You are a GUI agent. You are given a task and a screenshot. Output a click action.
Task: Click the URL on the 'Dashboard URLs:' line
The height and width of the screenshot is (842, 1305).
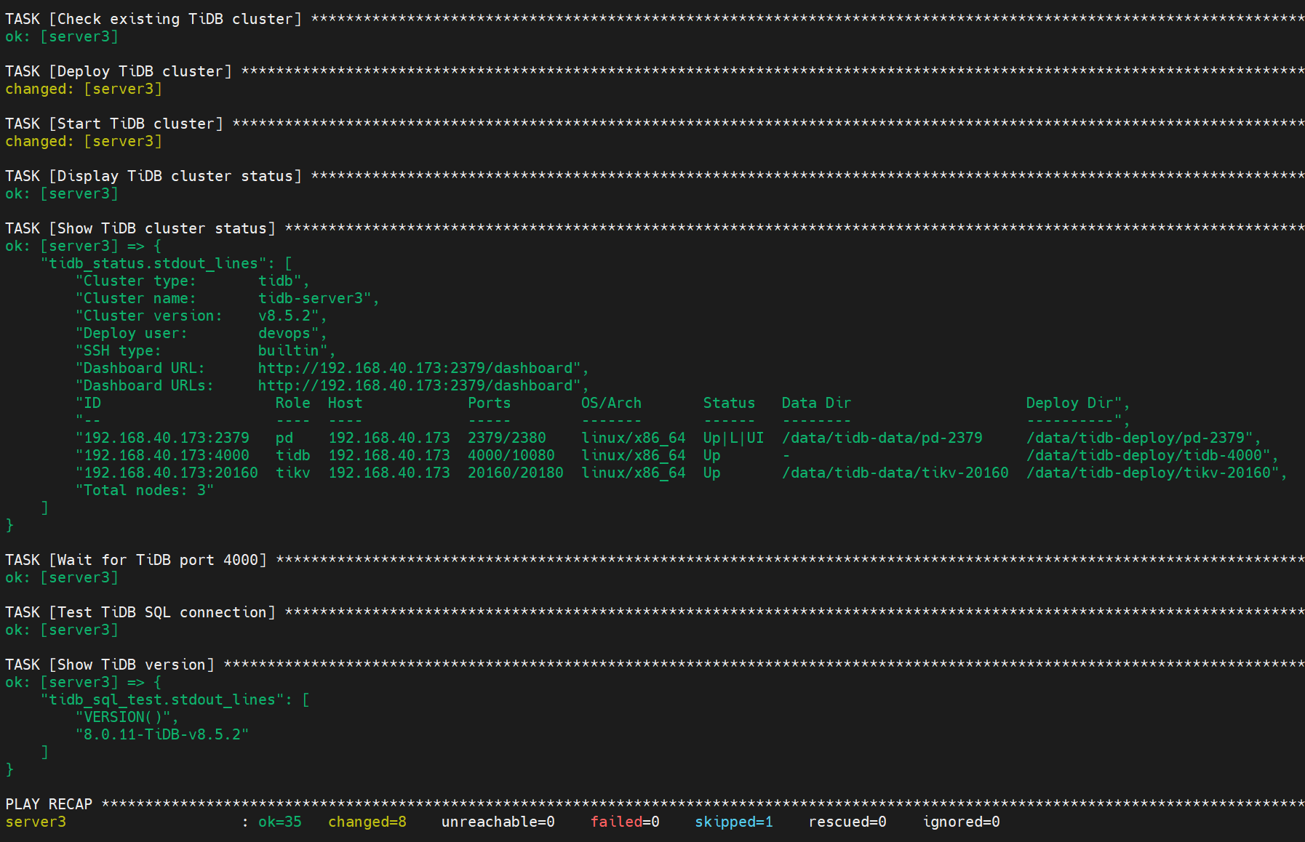(415, 385)
